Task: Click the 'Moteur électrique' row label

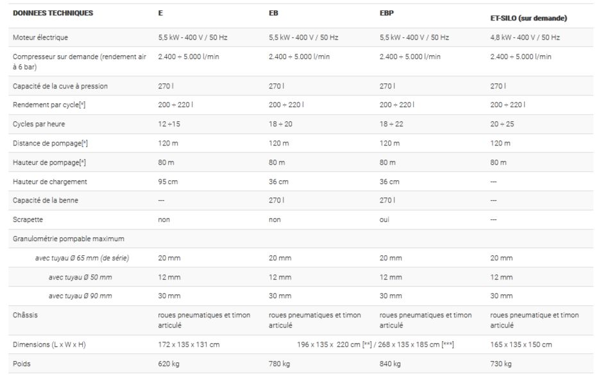Action: [x=40, y=38]
